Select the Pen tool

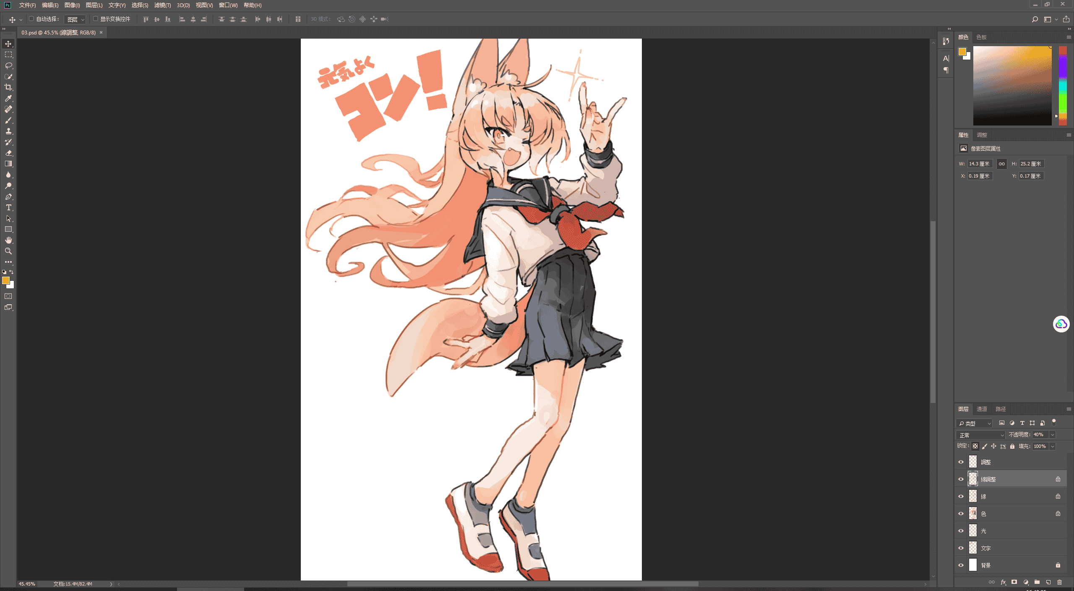point(8,196)
